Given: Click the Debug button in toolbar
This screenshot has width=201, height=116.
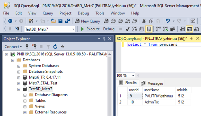Looking at the screenshot, I should point(109,29).
